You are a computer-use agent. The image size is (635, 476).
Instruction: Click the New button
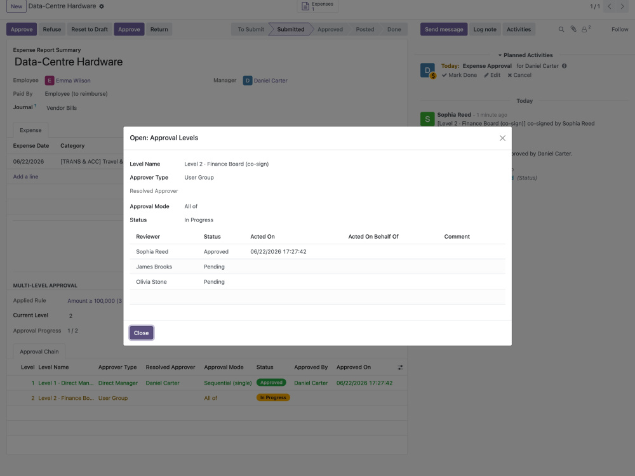[17, 6]
